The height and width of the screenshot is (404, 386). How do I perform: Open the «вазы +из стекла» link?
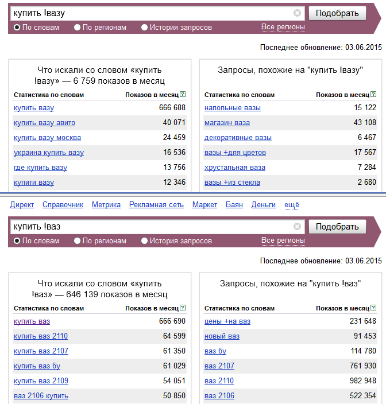tap(232, 182)
